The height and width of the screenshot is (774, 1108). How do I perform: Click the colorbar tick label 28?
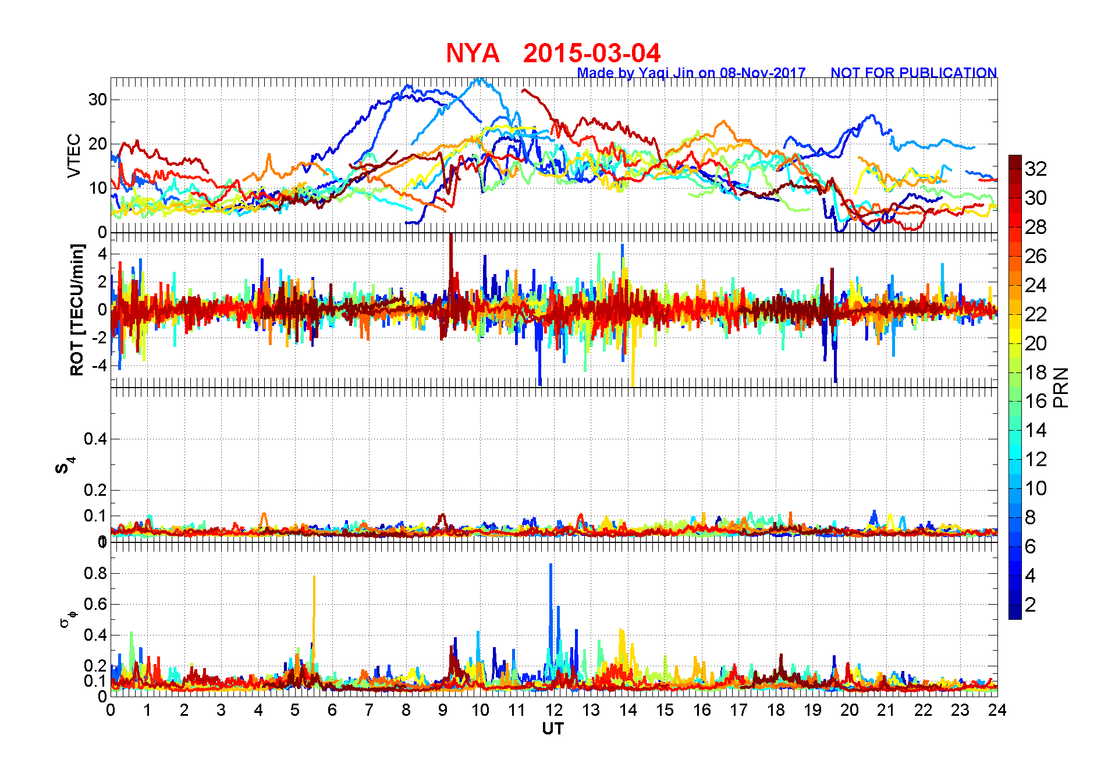pyautogui.click(x=1036, y=227)
